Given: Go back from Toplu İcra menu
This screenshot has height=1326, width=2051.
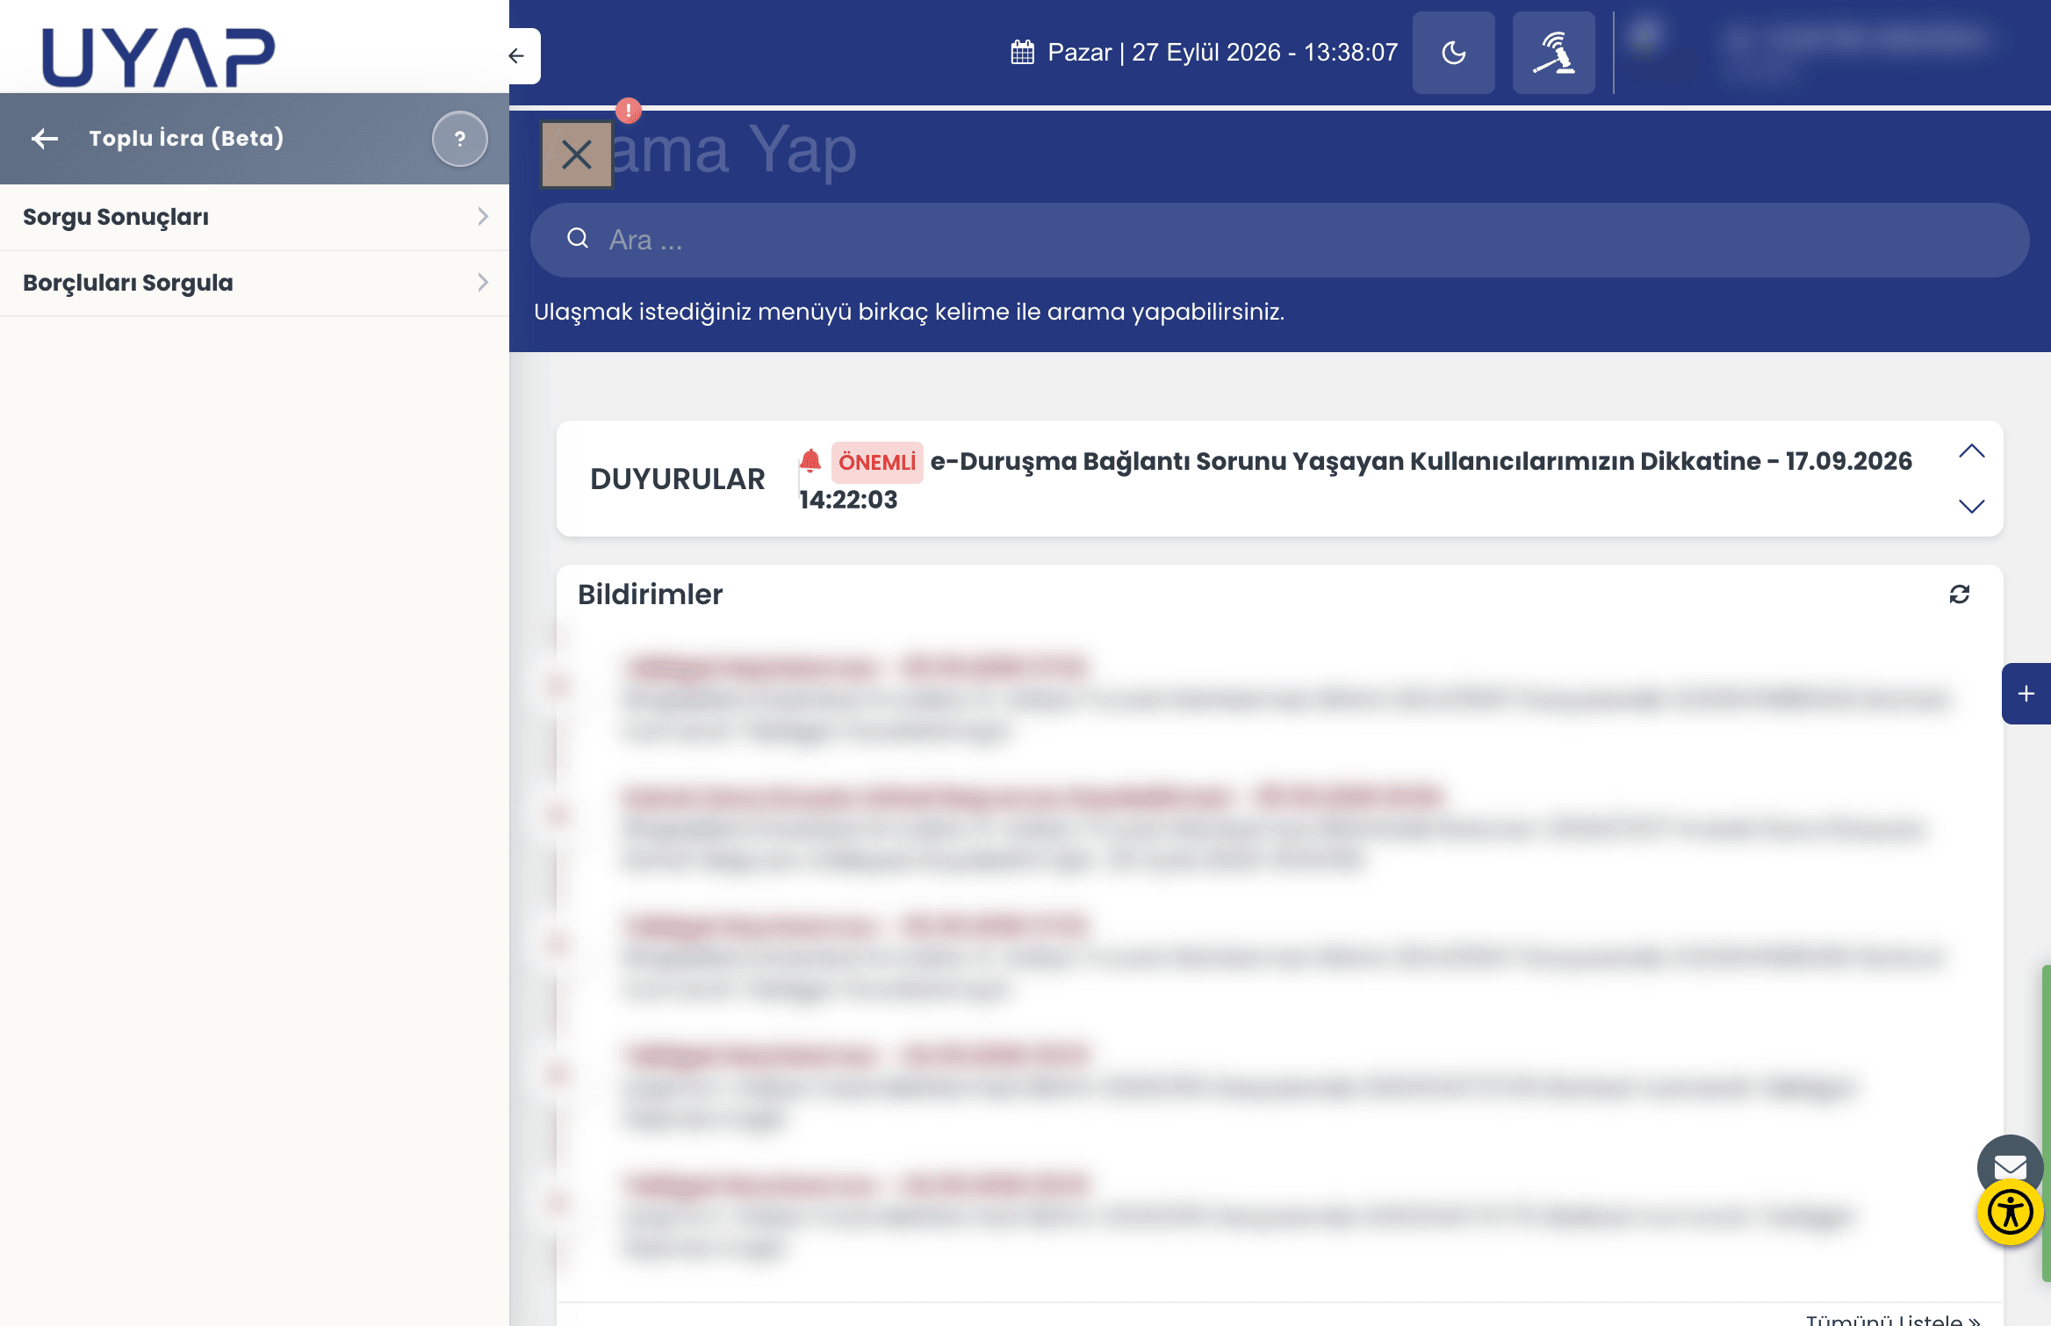Looking at the screenshot, I should coord(45,138).
